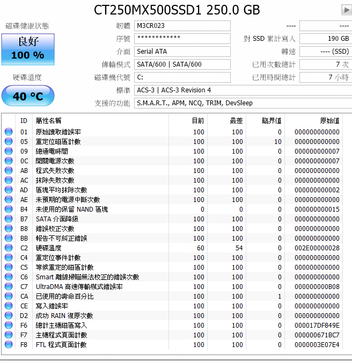Click the 屬性名稱 column header
This screenshot has width=352, height=361.
click(x=100, y=121)
